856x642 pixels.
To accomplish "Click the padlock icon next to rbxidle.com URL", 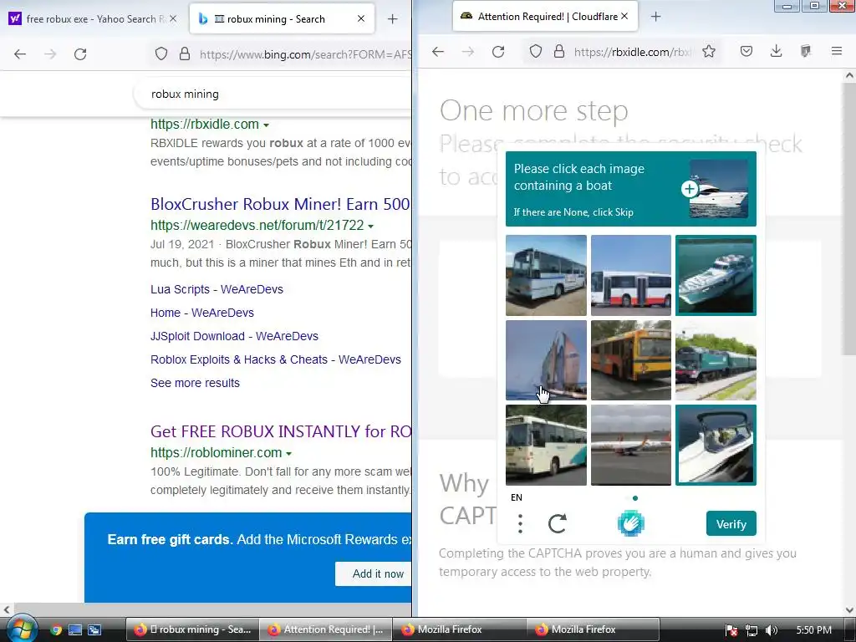I will (559, 51).
